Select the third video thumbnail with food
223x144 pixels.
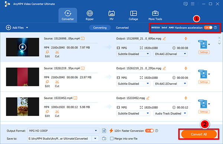[23, 107]
